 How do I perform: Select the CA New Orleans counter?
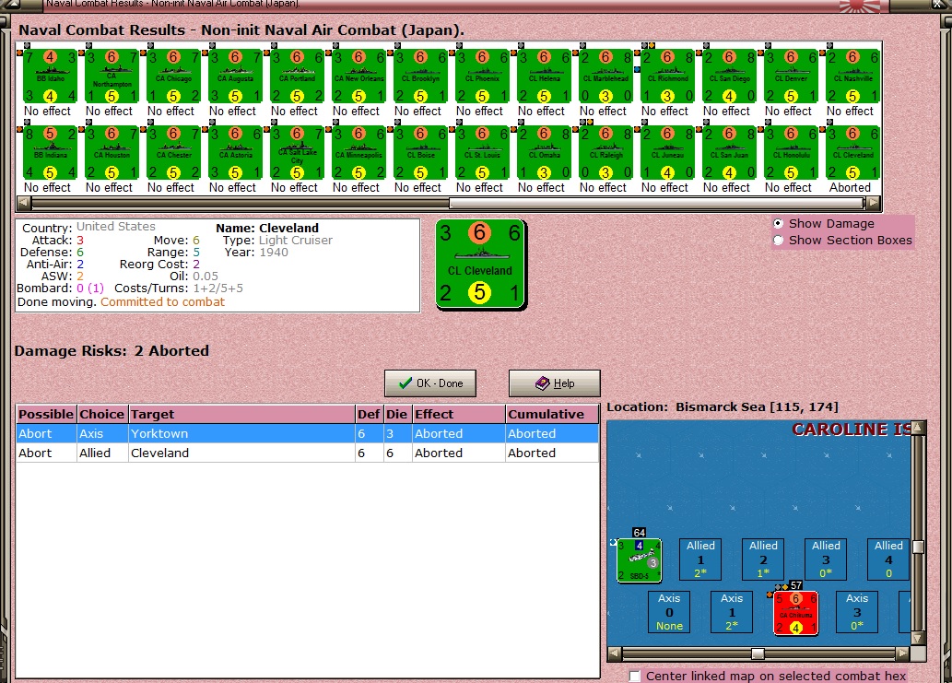click(358, 76)
